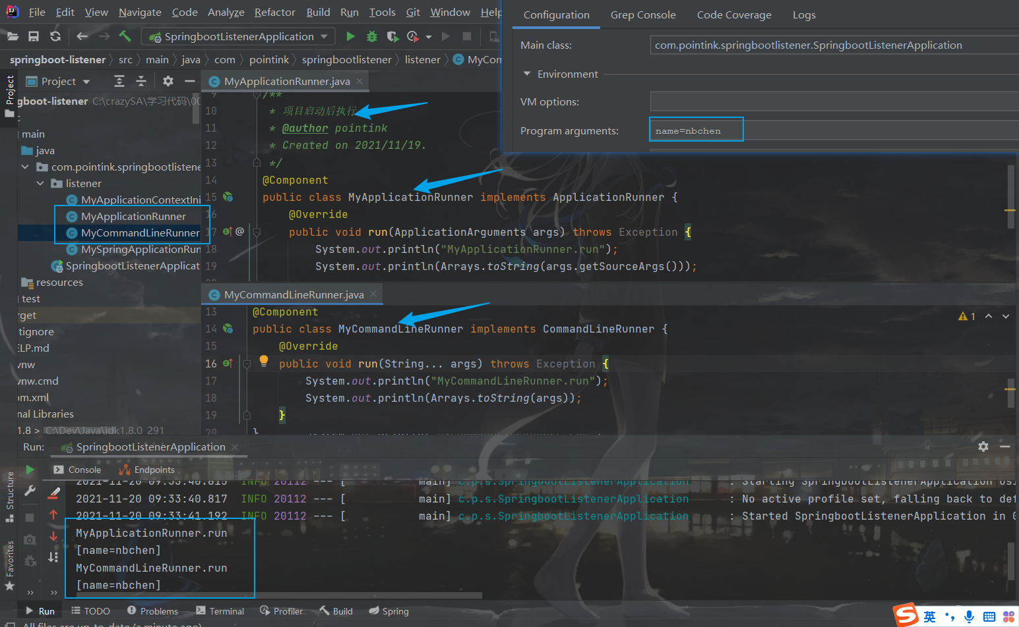Open project folder icon in main toolbar
Image resolution: width=1019 pixels, height=627 pixels.
click(12, 36)
